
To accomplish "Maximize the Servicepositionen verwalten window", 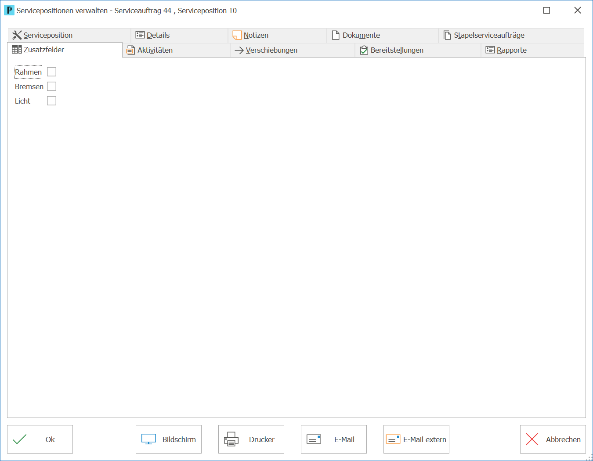I will [x=547, y=11].
